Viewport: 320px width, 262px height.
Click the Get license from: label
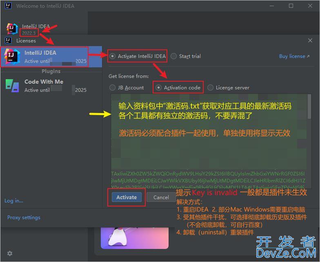129,76
